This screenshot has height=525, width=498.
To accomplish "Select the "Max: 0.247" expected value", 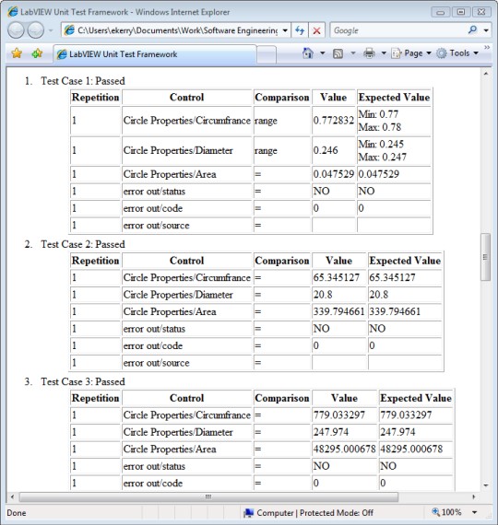I will coord(383,157).
